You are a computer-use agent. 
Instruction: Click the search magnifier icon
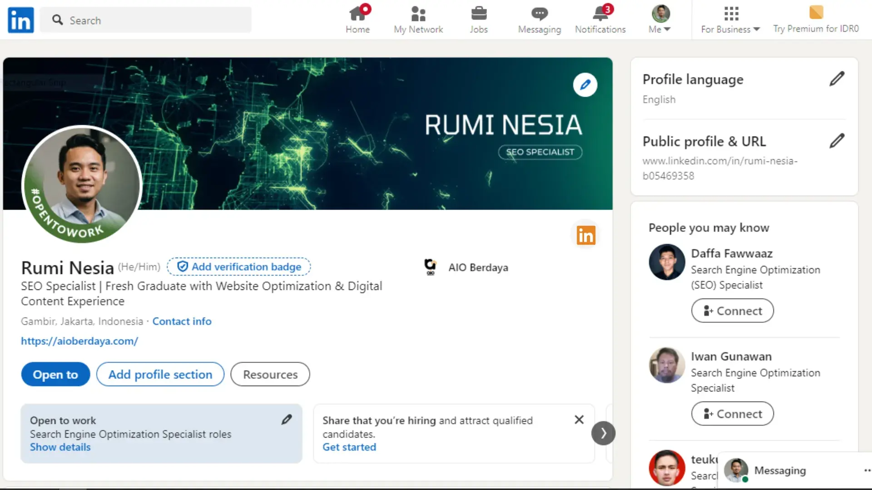tap(57, 20)
